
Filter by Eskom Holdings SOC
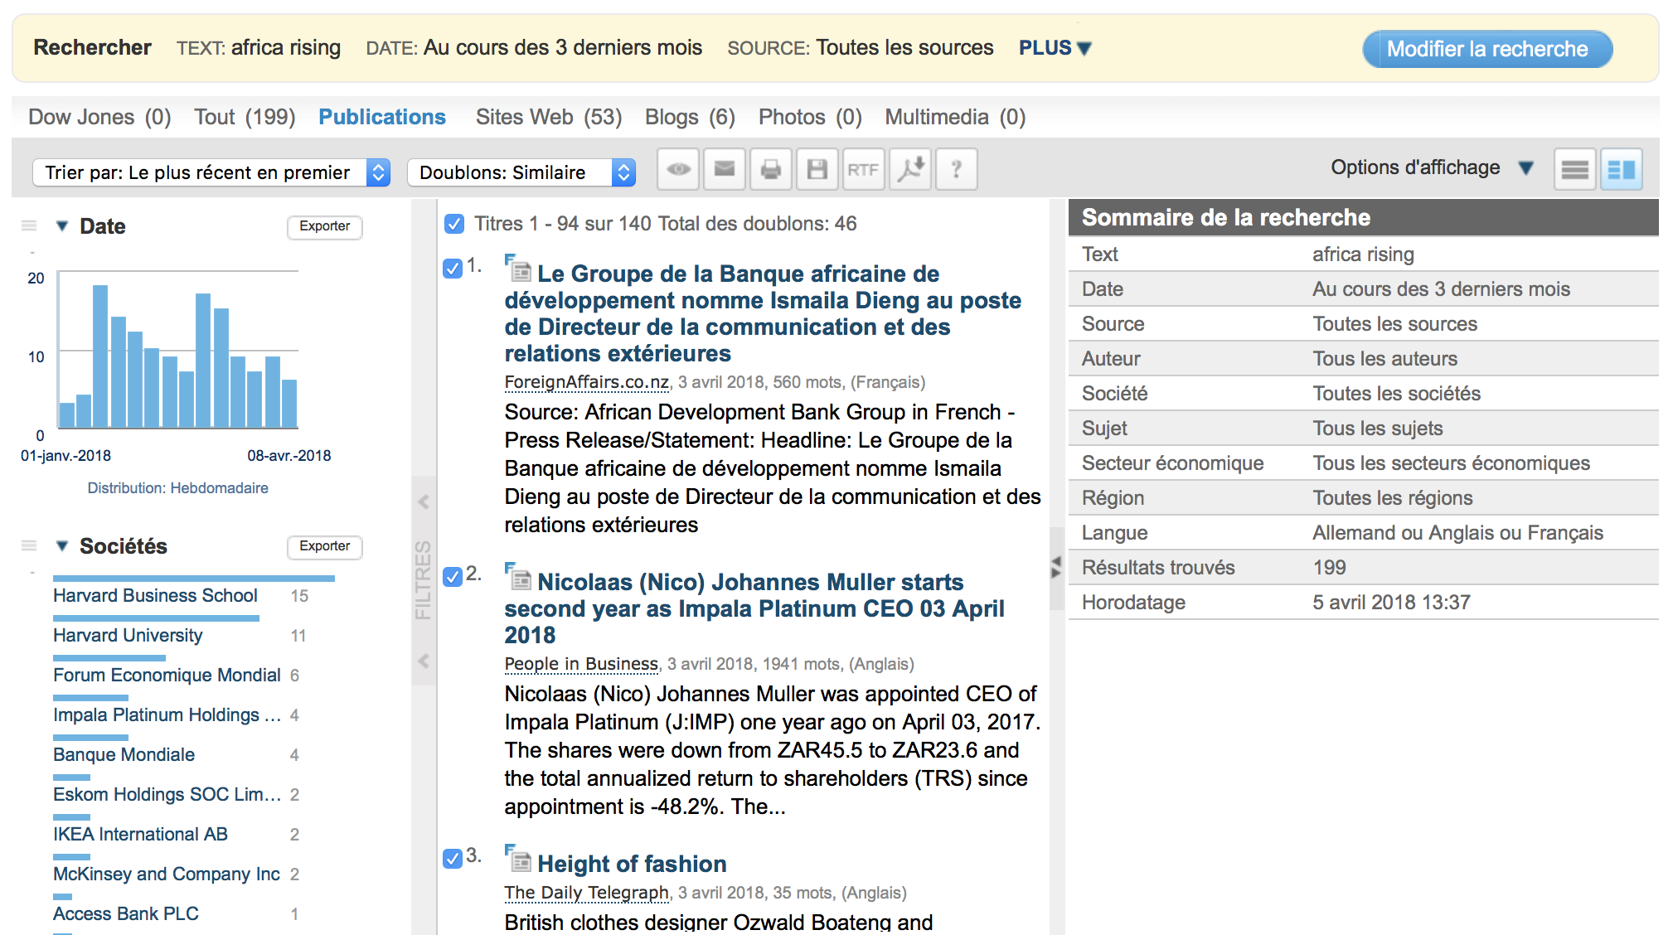point(167,794)
